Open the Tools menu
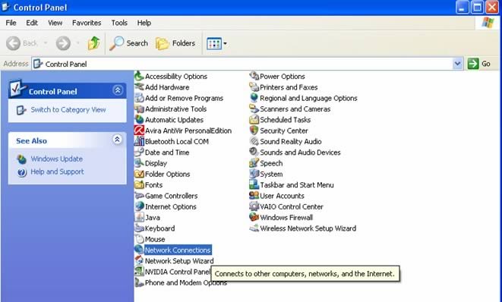502x302 pixels. (119, 23)
